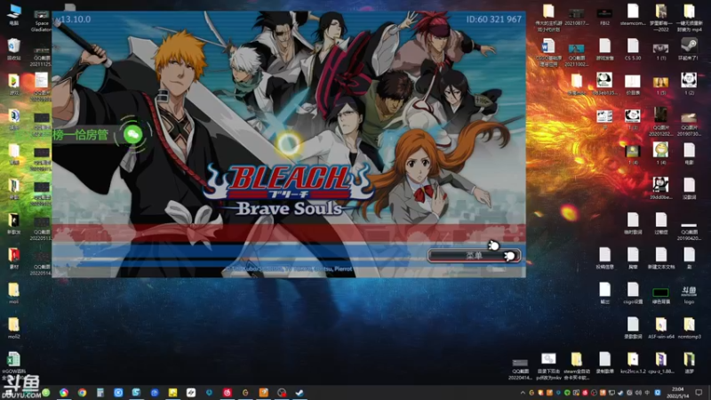
Task: Open the Sogou S taskbar icon
Action: tap(137, 393)
